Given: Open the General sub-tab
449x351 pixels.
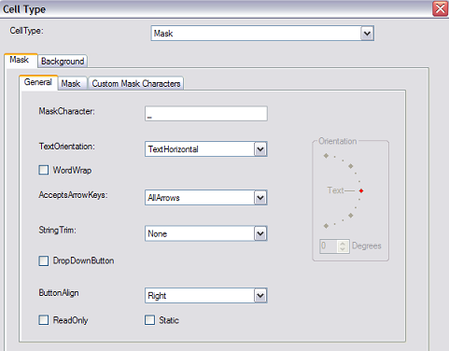Looking at the screenshot, I should tap(38, 82).
